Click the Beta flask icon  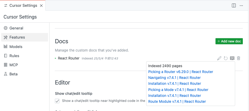[6, 74]
